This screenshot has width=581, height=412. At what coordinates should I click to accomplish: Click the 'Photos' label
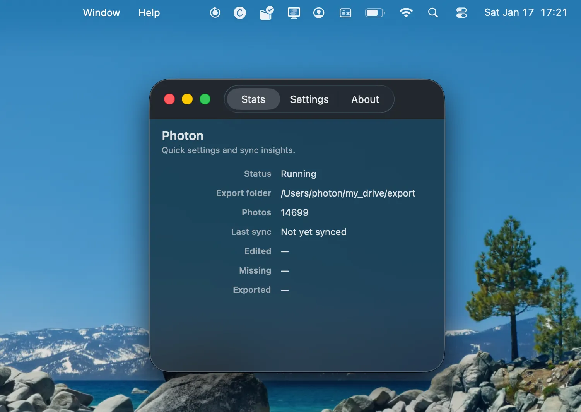(256, 212)
